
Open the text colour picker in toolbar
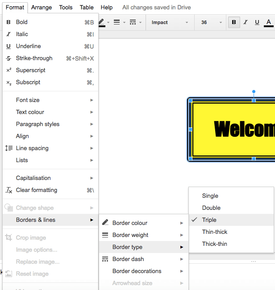268,22
